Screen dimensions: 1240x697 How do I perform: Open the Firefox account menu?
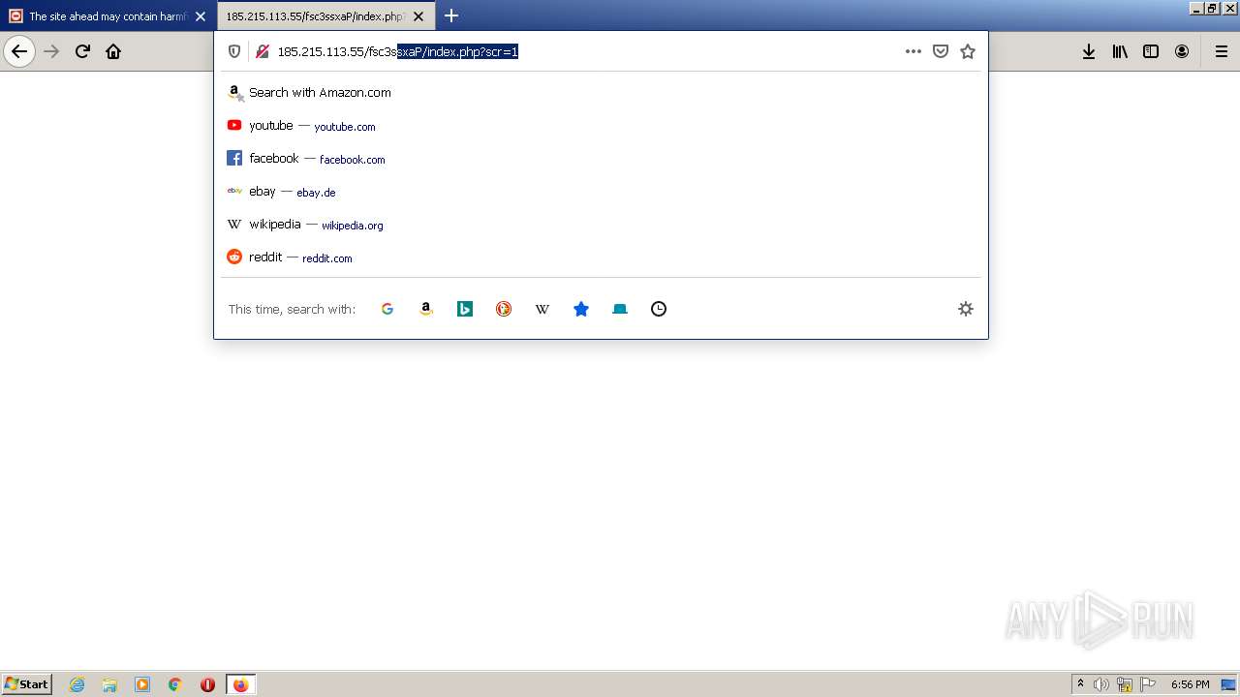1182,51
